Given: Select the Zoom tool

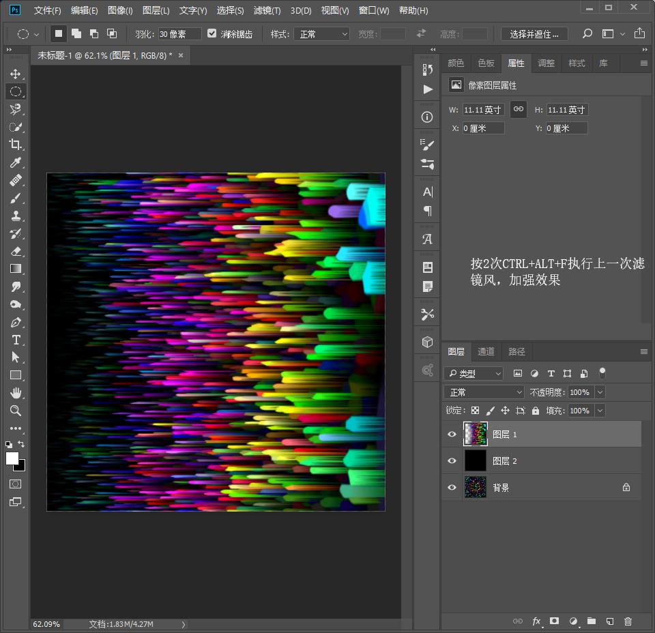Looking at the screenshot, I should tap(15, 411).
